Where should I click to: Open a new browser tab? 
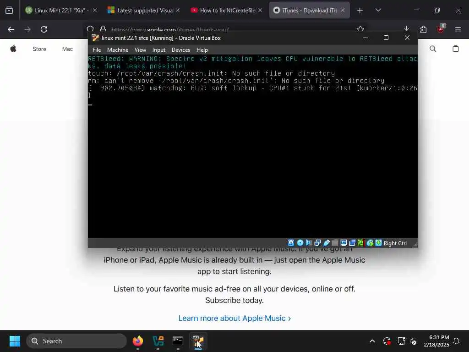[x=360, y=11]
